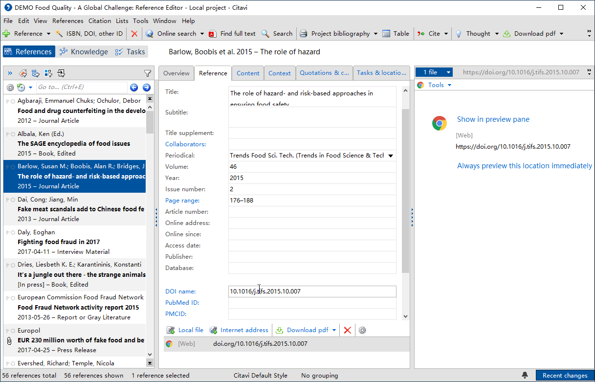Add a new Reference via the plus button
Image resolution: width=595 pixels, height=382 pixels.
click(x=6, y=34)
